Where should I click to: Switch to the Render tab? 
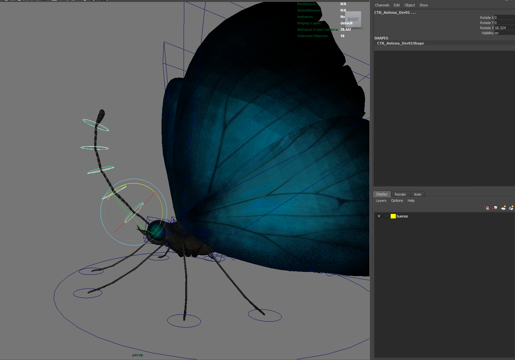click(x=400, y=194)
